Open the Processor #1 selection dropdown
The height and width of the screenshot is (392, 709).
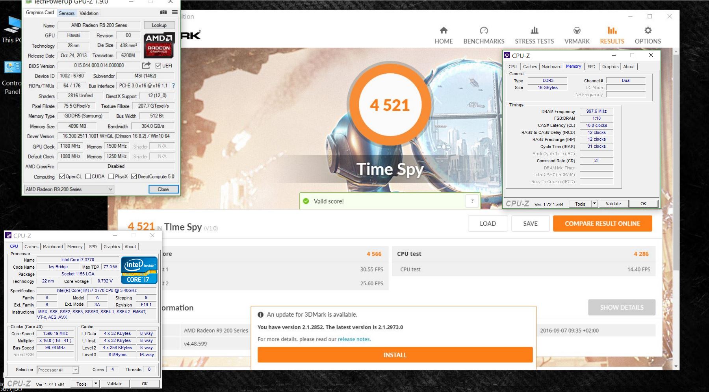[58, 370]
